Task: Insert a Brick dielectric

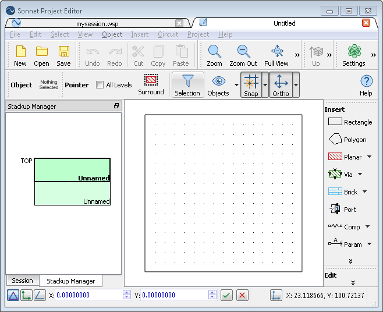Action: point(343,192)
